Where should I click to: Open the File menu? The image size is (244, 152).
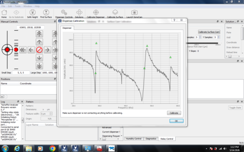pyautogui.click(x=3, y=6)
